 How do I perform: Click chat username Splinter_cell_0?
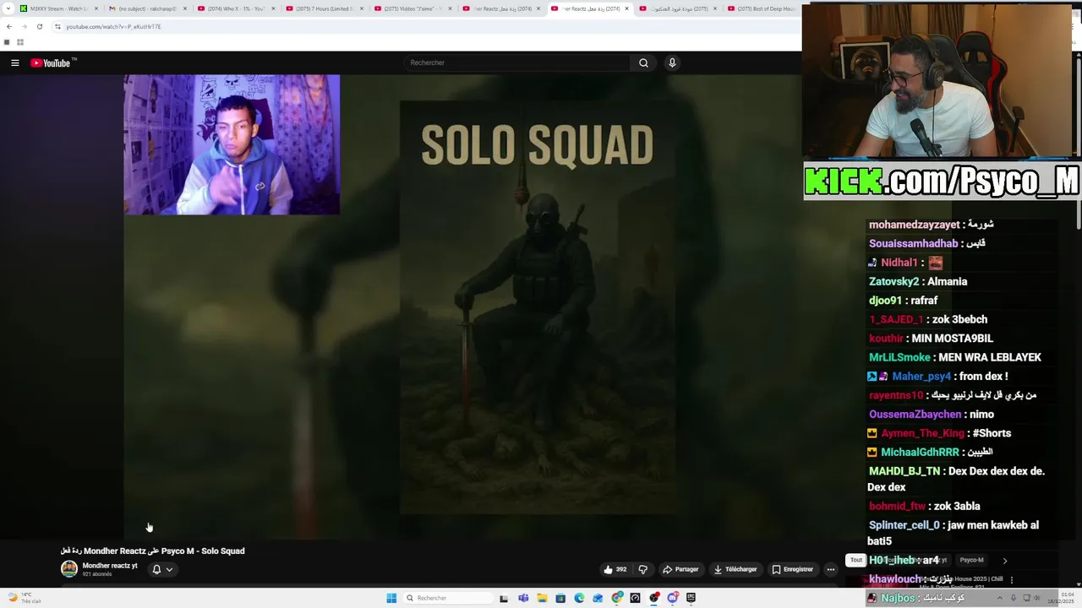pos(904,525)
